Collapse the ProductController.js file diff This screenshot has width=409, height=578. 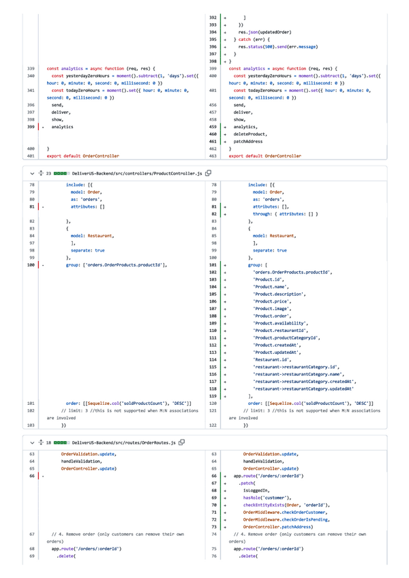tap(31, 174)
